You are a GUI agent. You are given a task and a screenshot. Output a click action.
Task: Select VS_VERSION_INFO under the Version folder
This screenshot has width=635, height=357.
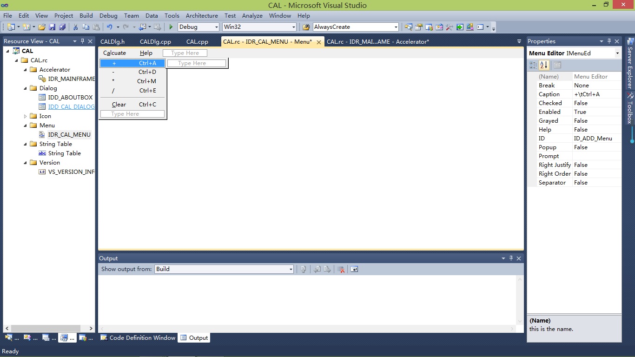tap(71, 172)
